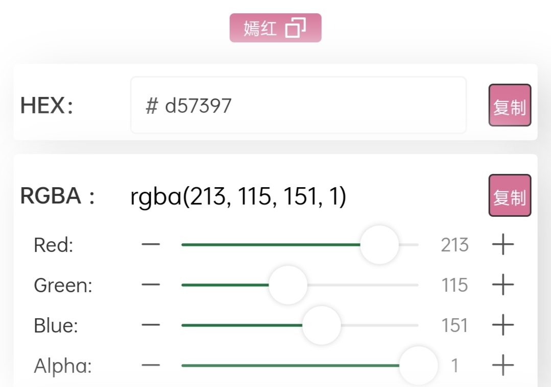Viewport: 551px width, 387px height.
Task: Decrease Alpha value with minus icon
Action: pyautogui.click(x=151, y=366)
